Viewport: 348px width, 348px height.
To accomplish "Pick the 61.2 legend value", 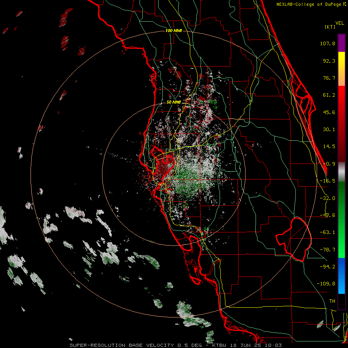I will tap(329, 95).
